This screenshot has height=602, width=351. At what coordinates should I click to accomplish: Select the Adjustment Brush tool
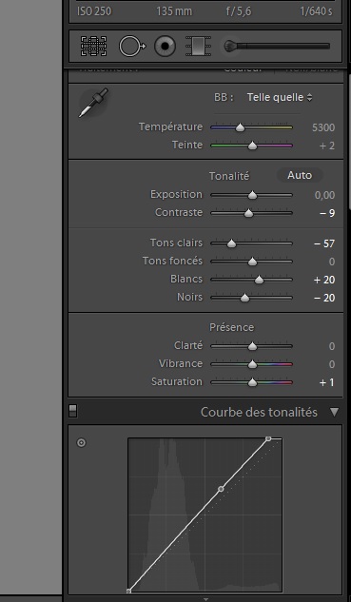(277, 46)
